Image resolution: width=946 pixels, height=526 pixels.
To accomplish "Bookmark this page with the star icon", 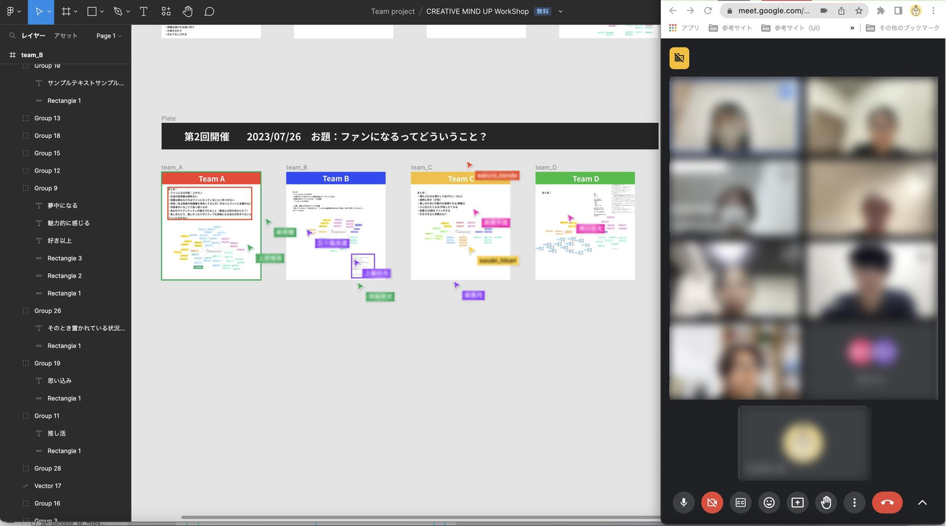I will click(x=859, y=11).
